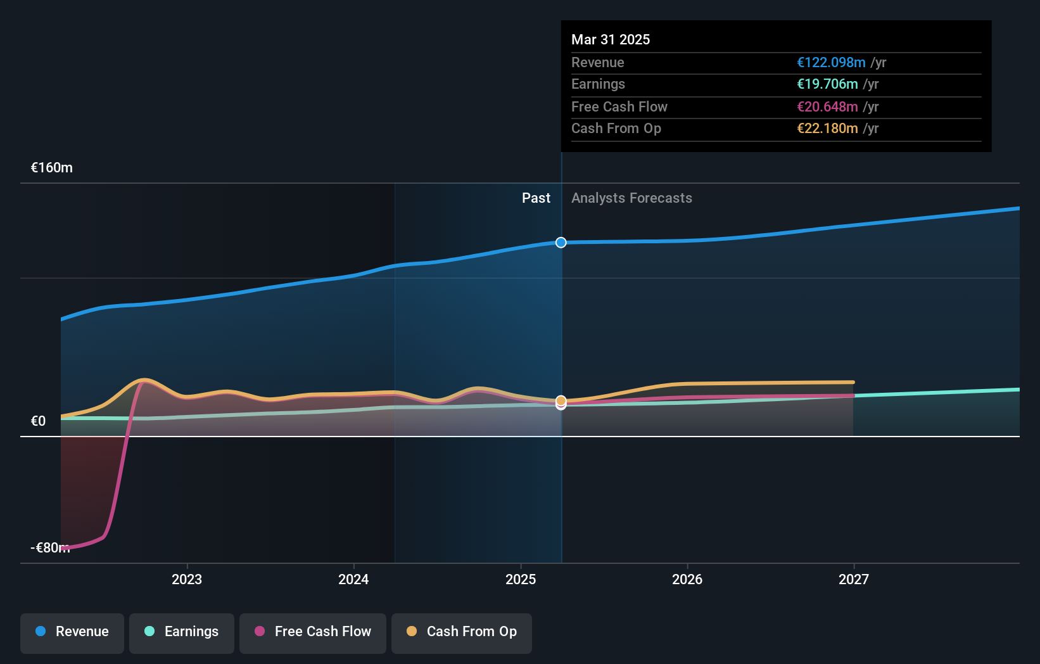Click the Earnings value €19.706m in tooltip
Viewport: 1040px width, 664px height.
(827, 84)
